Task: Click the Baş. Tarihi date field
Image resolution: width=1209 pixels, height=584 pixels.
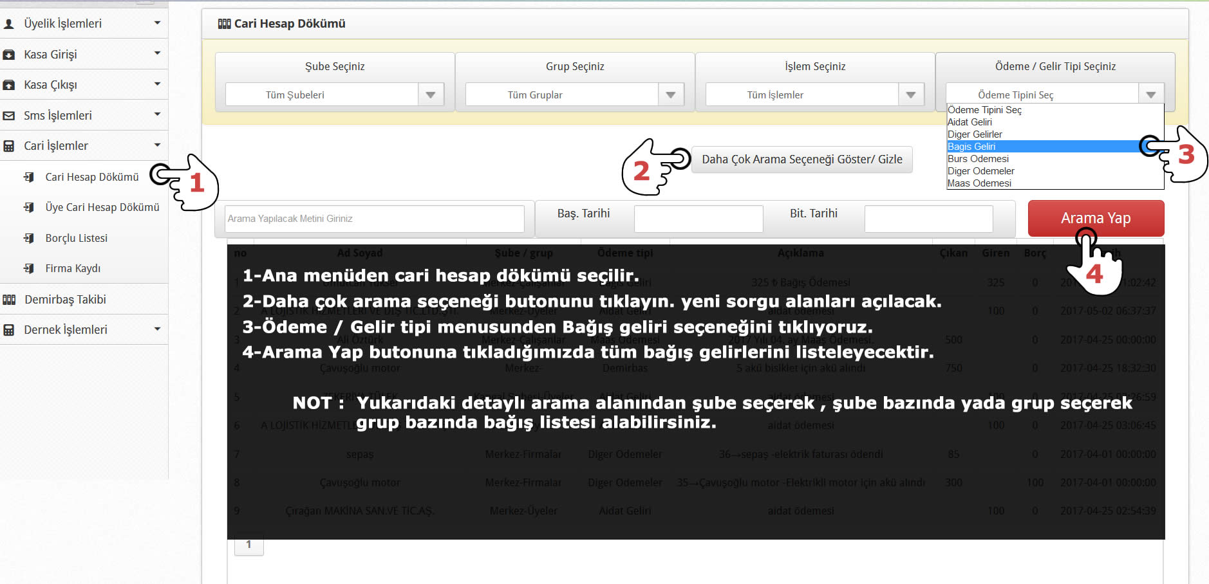Action: [x=698, y=219]
